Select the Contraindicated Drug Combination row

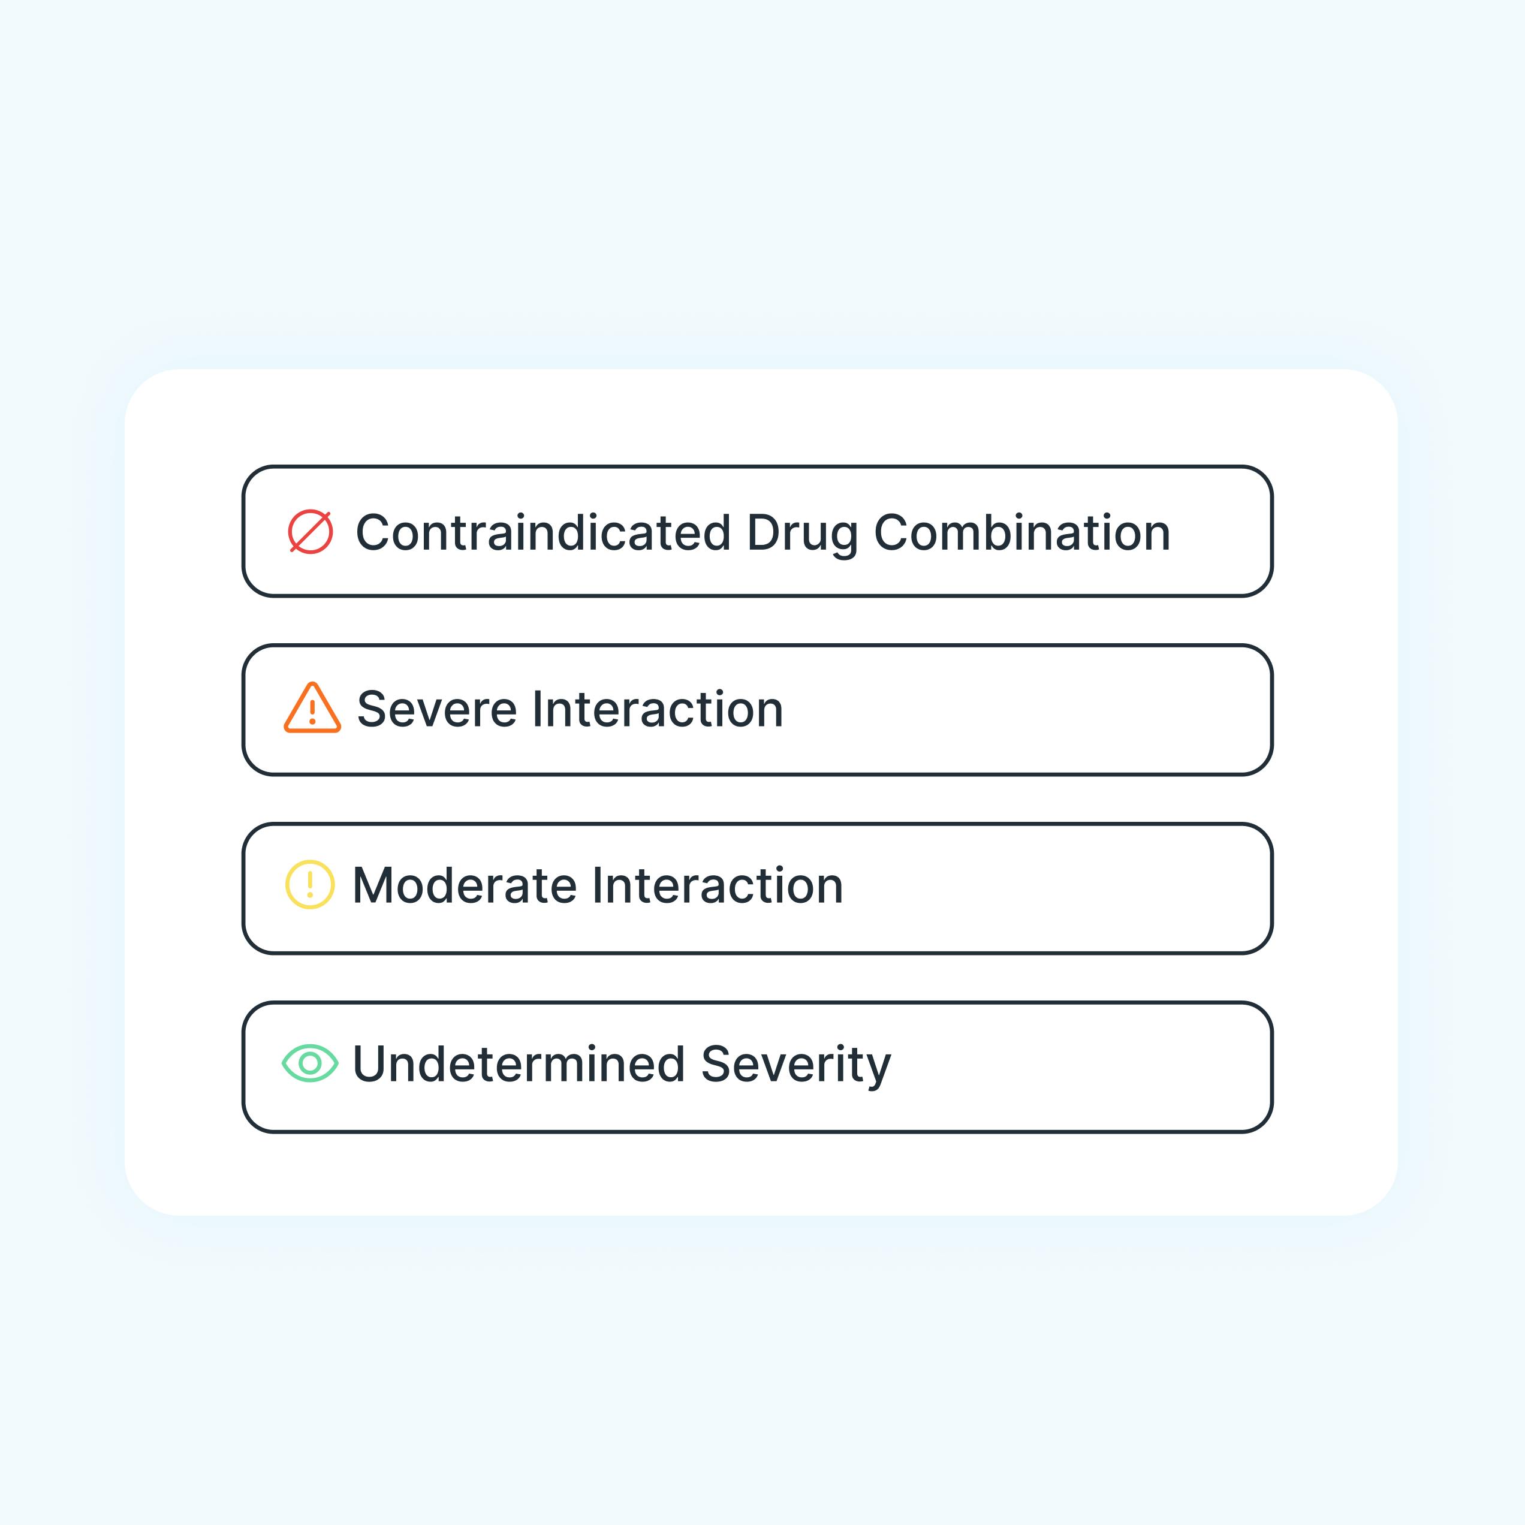758,531
